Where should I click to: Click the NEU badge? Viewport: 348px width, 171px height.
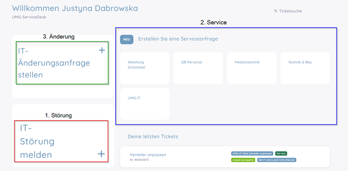click(127, 39)
